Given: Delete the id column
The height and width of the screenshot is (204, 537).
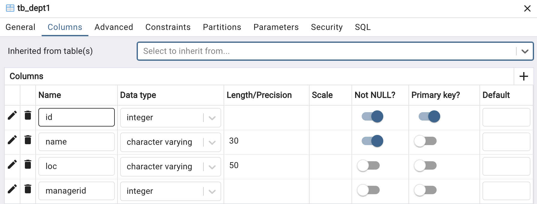Looking at the screenshot, I should coord(28,115).
